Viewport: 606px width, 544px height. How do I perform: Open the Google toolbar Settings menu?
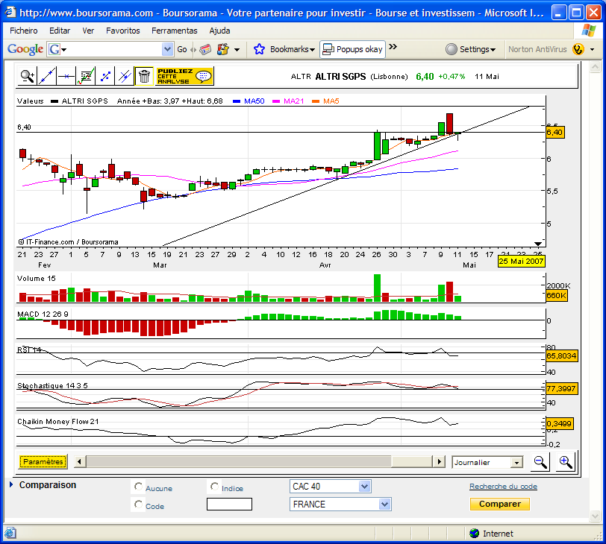click(x=471, y=49)
